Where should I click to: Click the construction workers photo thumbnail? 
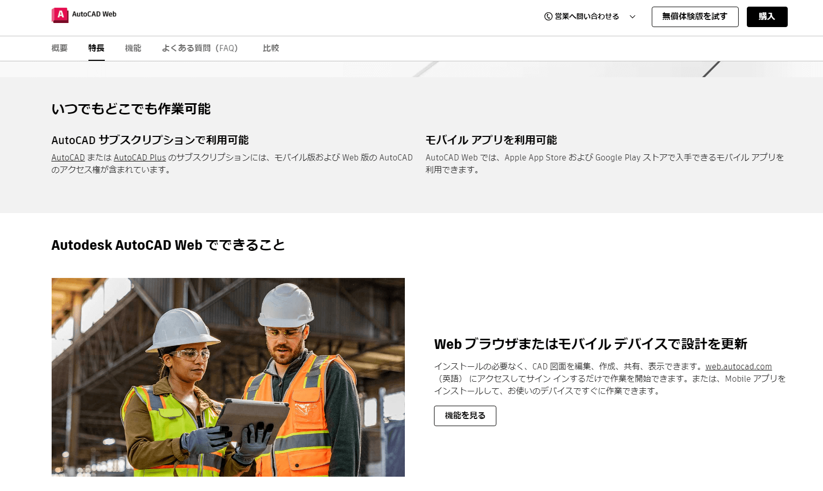tap(228, 377)
